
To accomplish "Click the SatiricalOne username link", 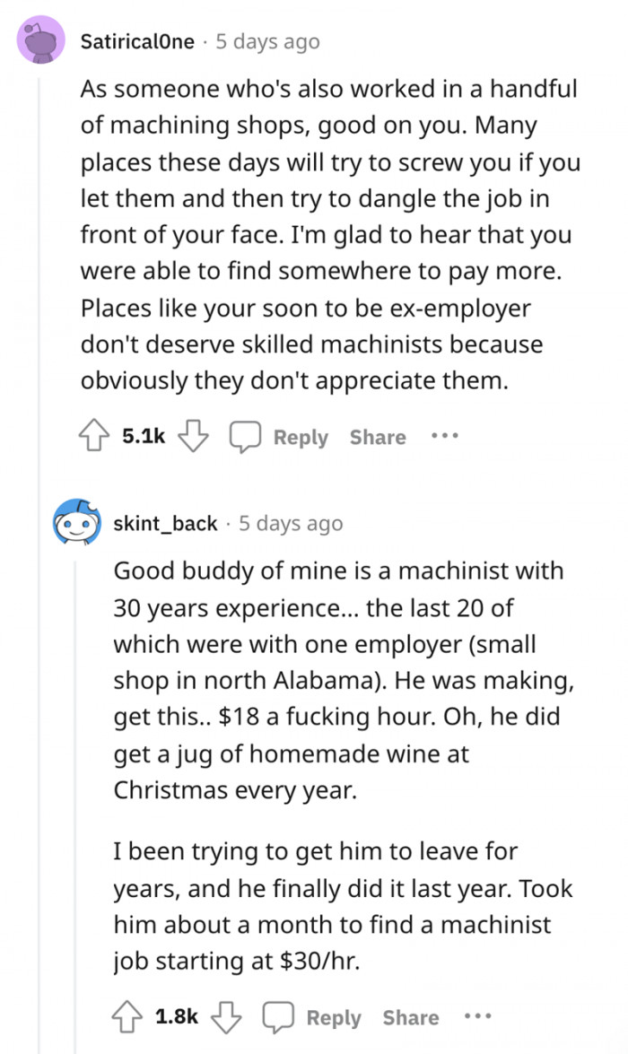I will [x=139, y=41].
